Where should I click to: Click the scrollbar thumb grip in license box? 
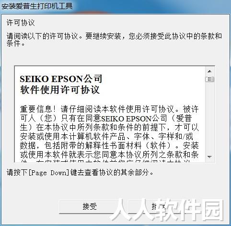pyautogui.click(x=209, y=79)
